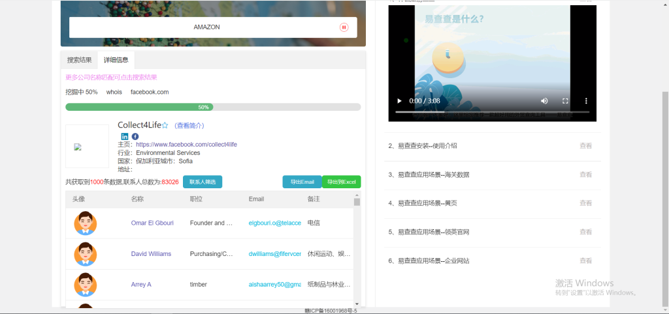
Task: Switch to the 搜索结果 tab
Action: [x=79, y=60]
